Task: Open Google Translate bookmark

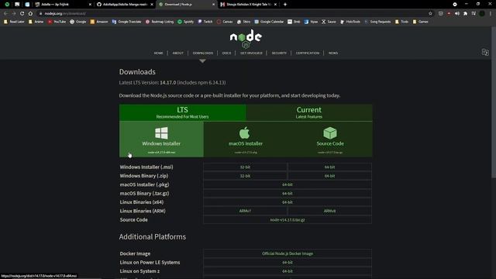Action: (126, 22)
